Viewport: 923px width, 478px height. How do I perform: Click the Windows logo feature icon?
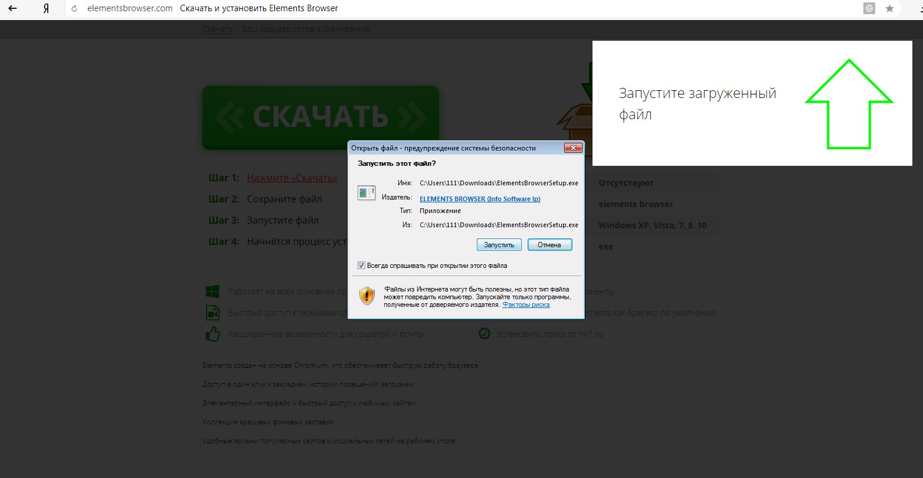click(x=212, y=292)
